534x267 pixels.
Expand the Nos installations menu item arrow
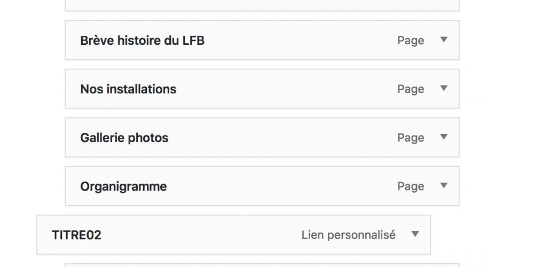click(443, 88)
